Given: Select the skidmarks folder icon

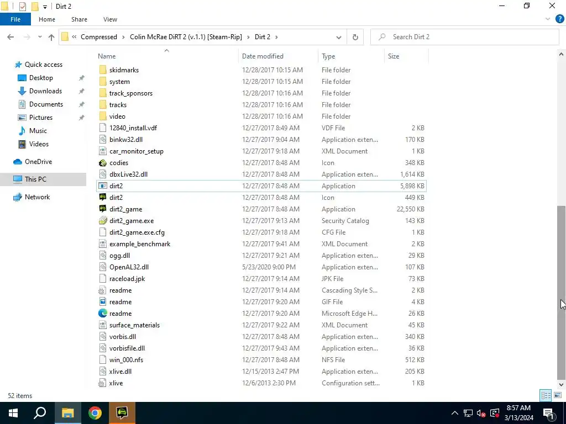Looking at the screenshot, I should click(103, 70).
